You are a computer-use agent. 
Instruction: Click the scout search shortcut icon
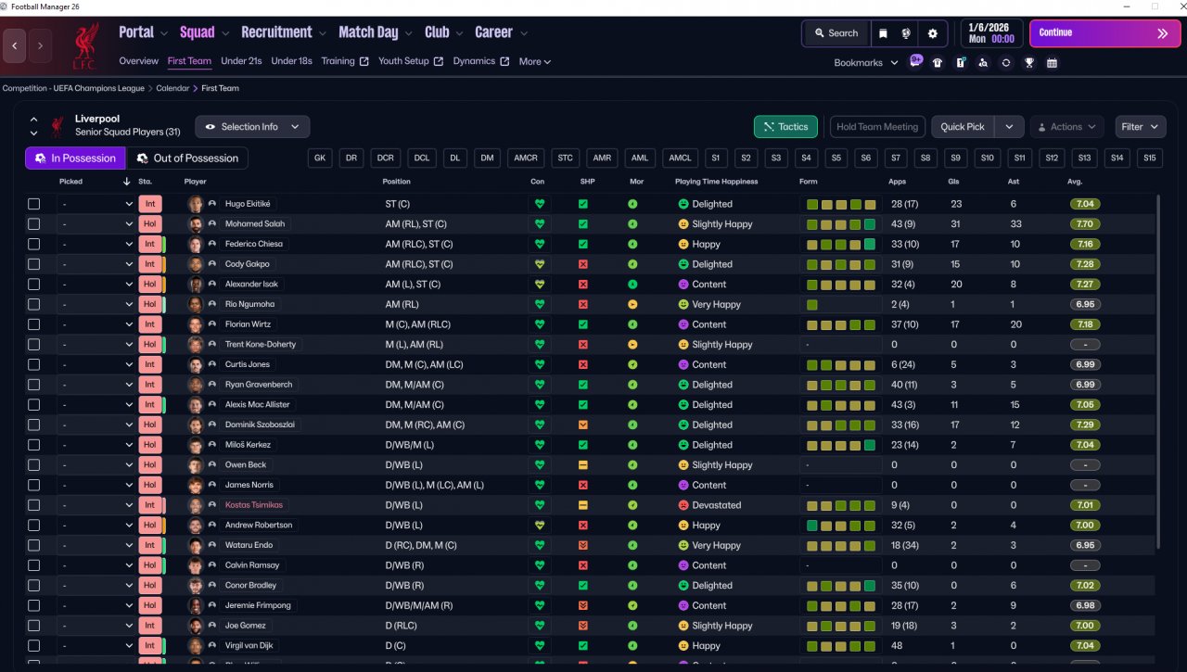pos(982,63)
